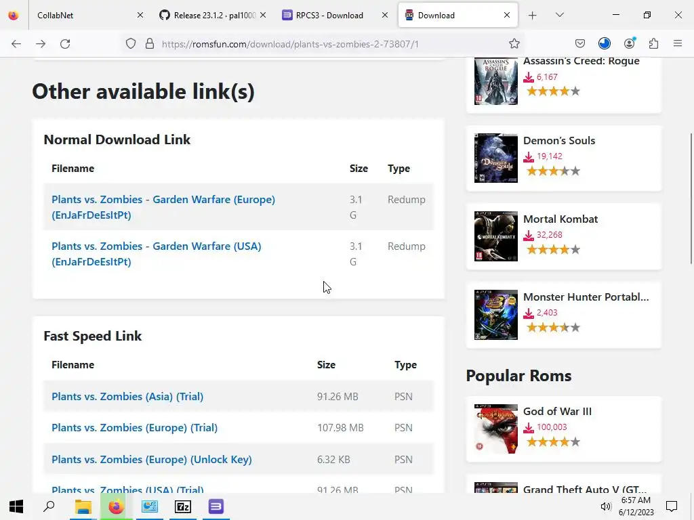Select the active Download tab
Viewport: 694px width, 520px height.
(457, 16)
